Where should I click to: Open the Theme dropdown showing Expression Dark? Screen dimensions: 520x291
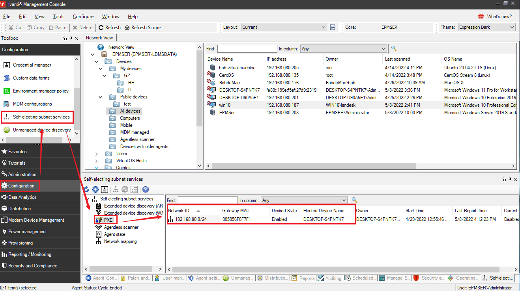coord(486,27)
